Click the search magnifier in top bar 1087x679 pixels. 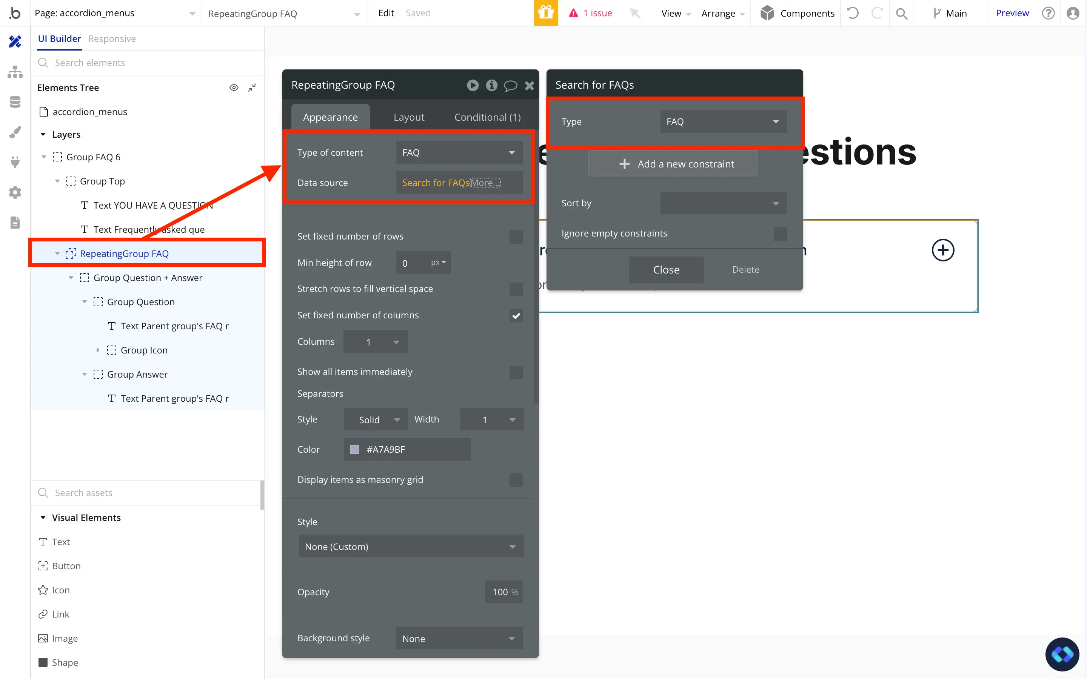click(x=901, y=14)
